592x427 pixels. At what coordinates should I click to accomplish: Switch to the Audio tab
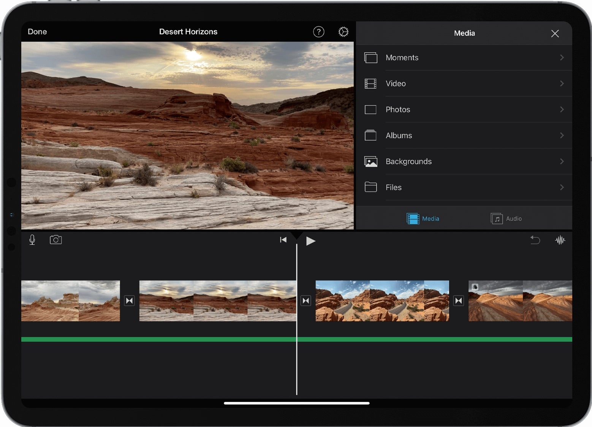click(506, 218)
